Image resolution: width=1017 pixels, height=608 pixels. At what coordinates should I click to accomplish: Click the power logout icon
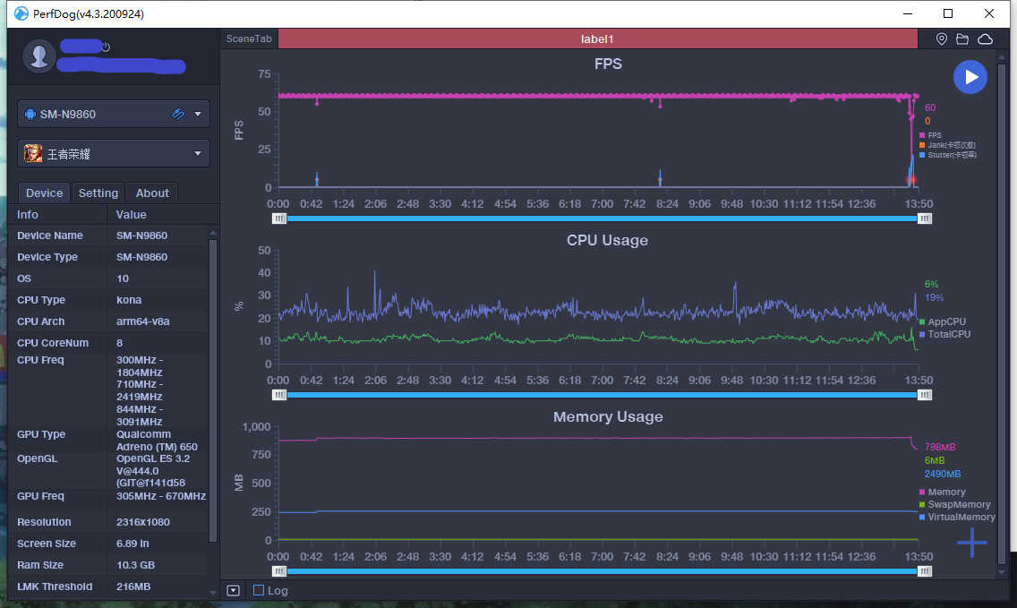click(106, 47)
